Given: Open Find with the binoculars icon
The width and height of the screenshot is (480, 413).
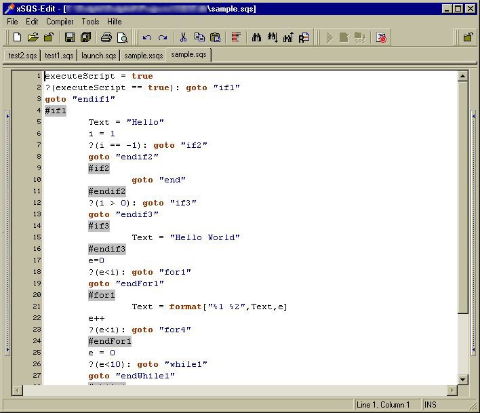Looking at the screenshot, I should click(256, 37).
